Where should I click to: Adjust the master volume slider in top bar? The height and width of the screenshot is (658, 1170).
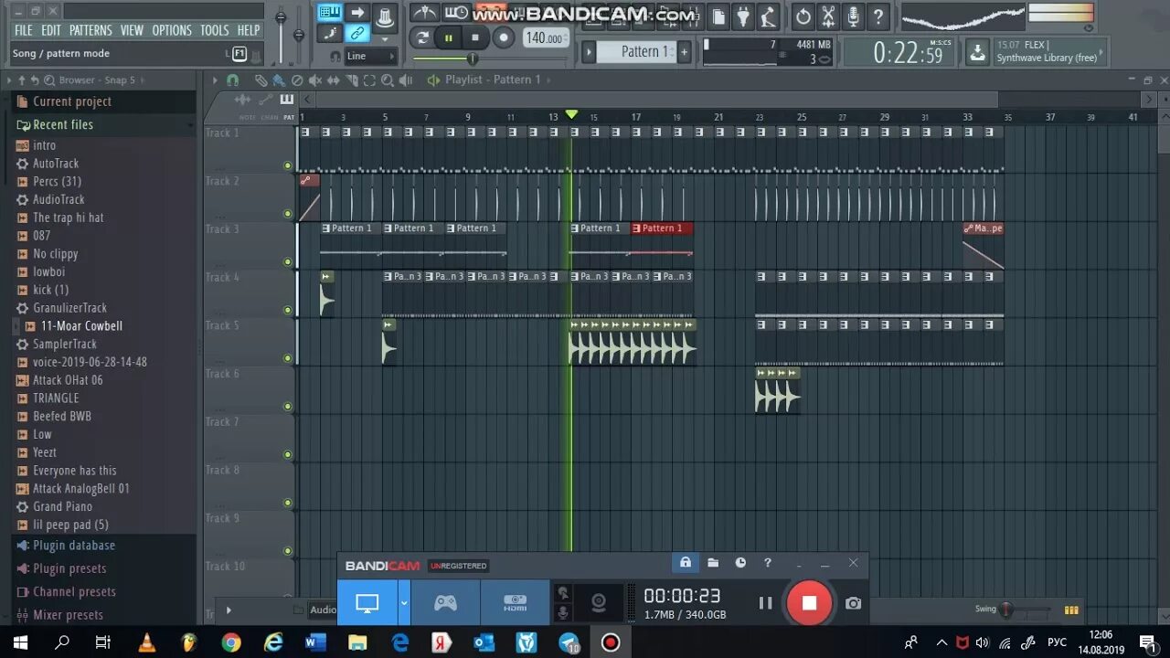point(281,19)
